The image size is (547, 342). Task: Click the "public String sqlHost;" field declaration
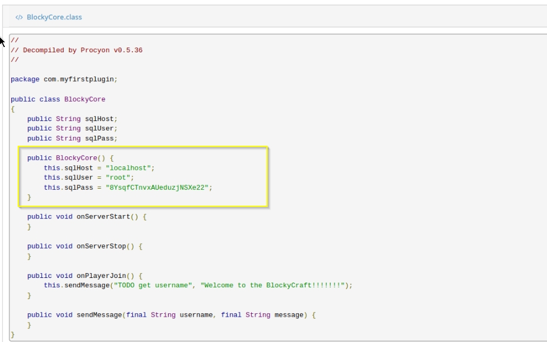(72, 119)
